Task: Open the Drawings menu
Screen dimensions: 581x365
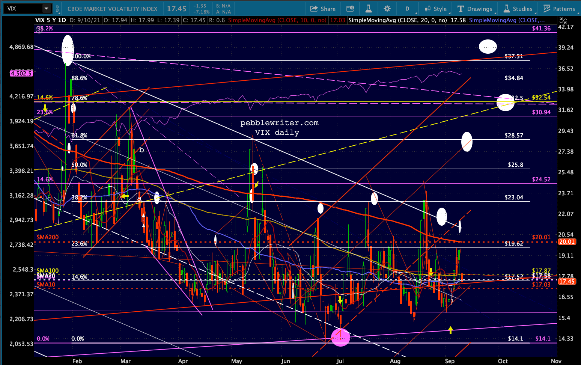Action: coord(475,9)
